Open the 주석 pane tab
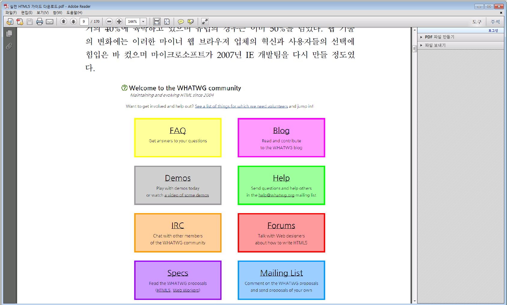The image size is (507, 305). click(x=495, y=22)
